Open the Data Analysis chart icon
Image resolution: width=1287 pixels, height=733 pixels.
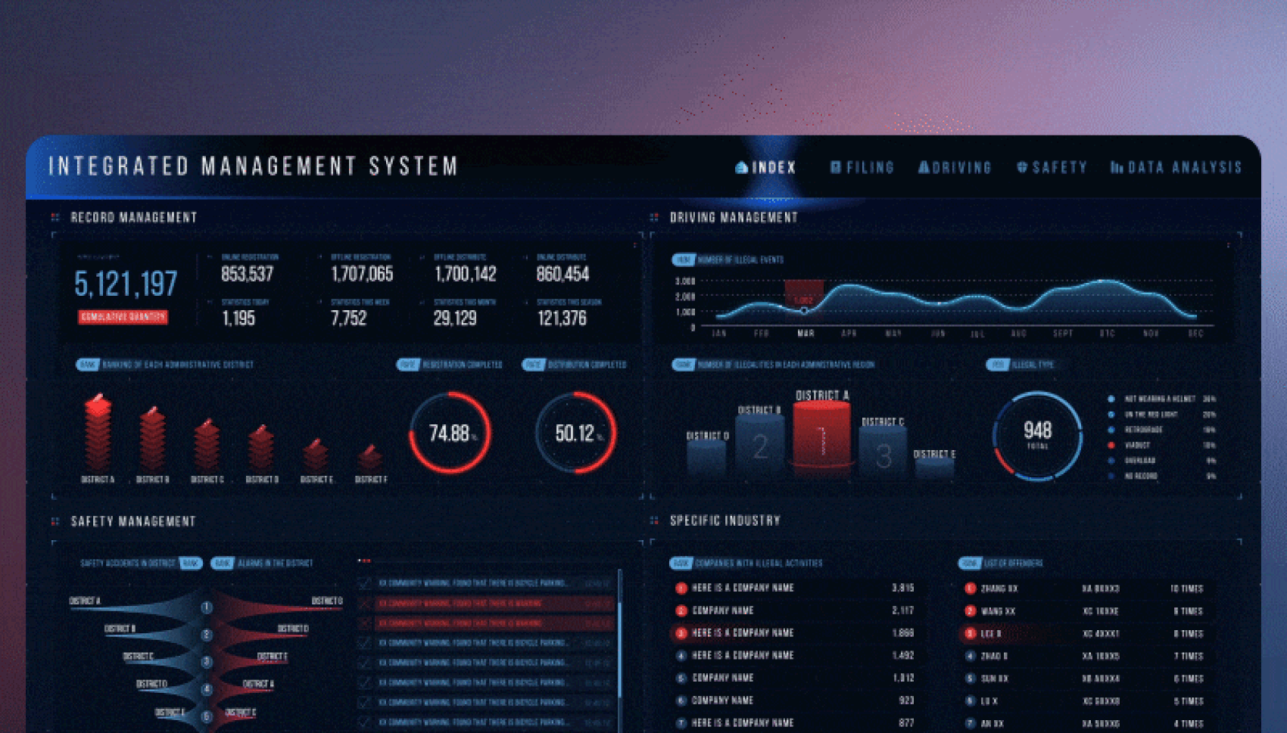(1117, 167)
